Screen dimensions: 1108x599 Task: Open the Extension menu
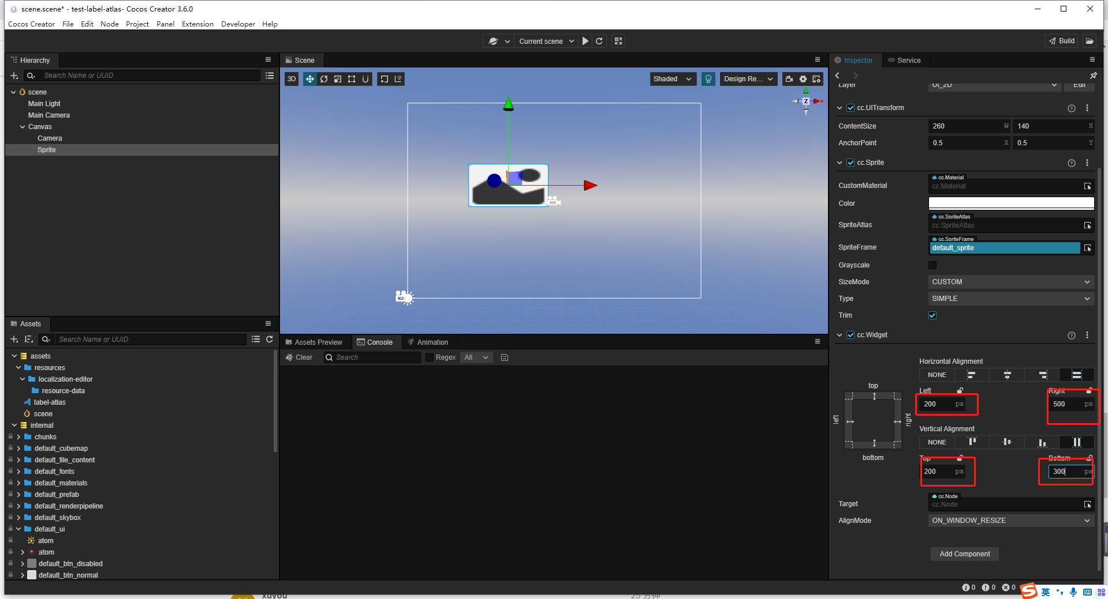click(197, 24)
